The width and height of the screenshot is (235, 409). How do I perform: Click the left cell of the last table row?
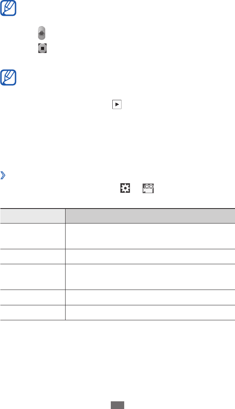pos(33,312)
